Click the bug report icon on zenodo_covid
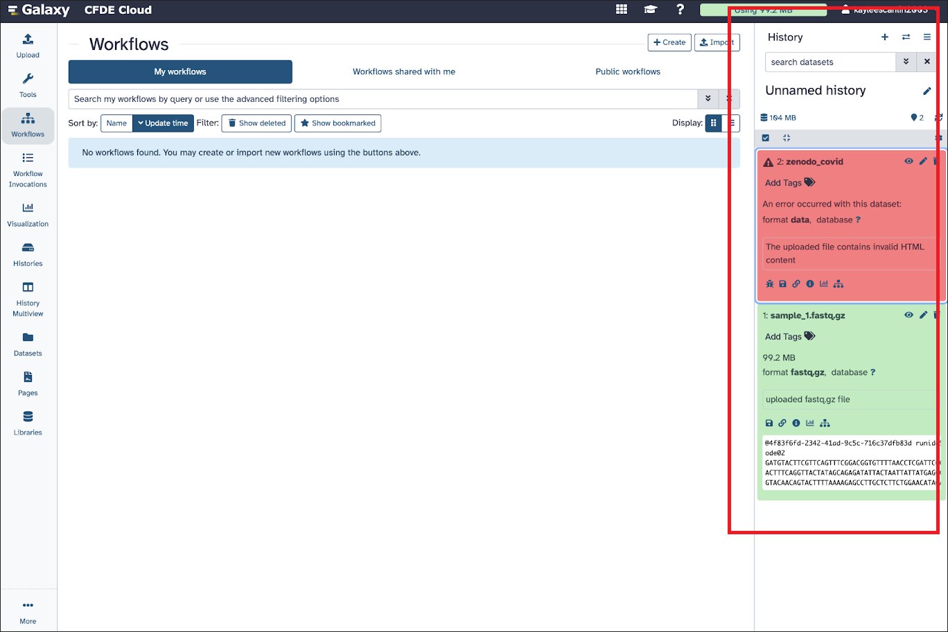The height and width of the screenshot is (632, 948). point(769,284)
